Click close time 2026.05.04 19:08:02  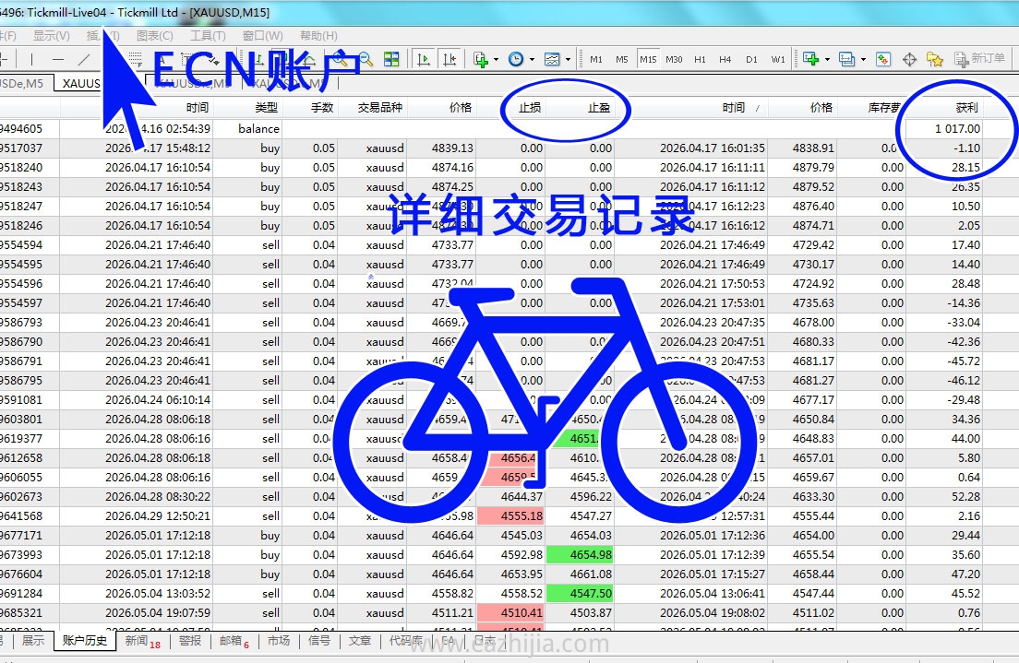coord(713,613)
